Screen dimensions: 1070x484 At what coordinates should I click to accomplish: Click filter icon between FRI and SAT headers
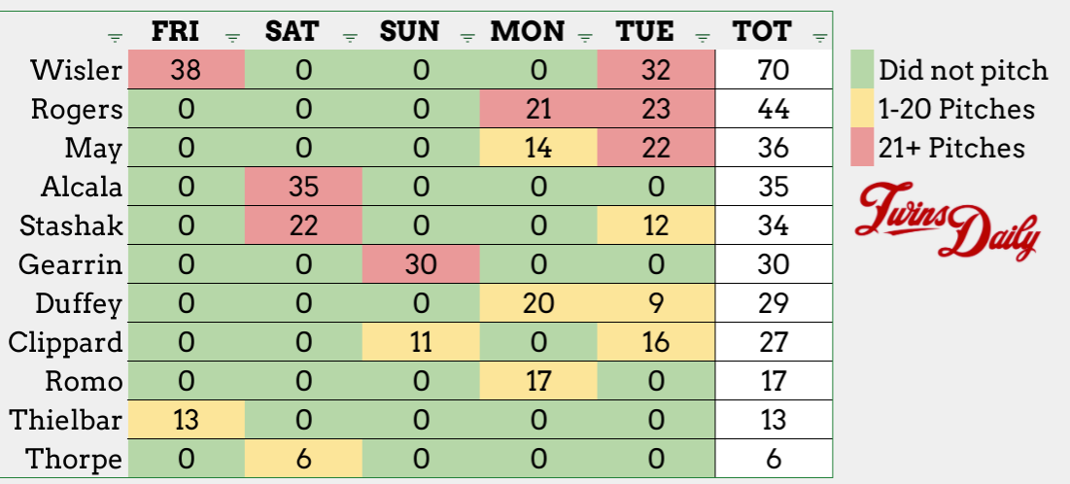pyautogui.click(x=233, y=38)
